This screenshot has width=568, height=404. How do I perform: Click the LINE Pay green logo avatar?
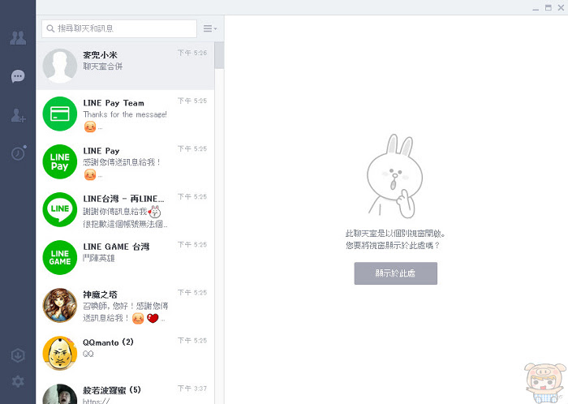pos(60,161)
